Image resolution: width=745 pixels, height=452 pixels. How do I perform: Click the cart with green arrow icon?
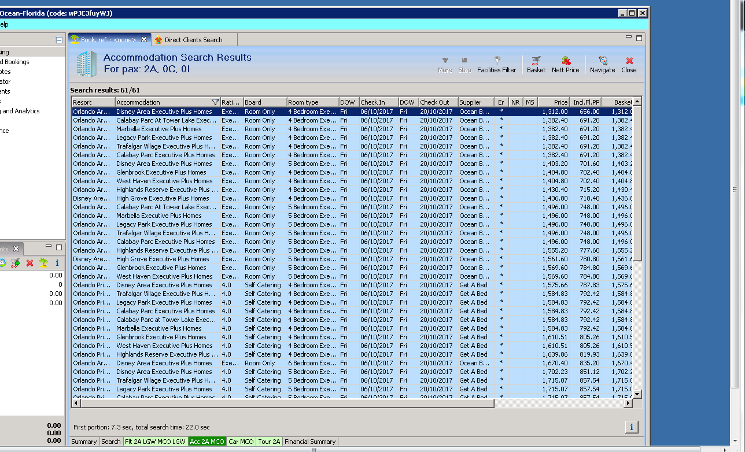click(x=15, y=263)
